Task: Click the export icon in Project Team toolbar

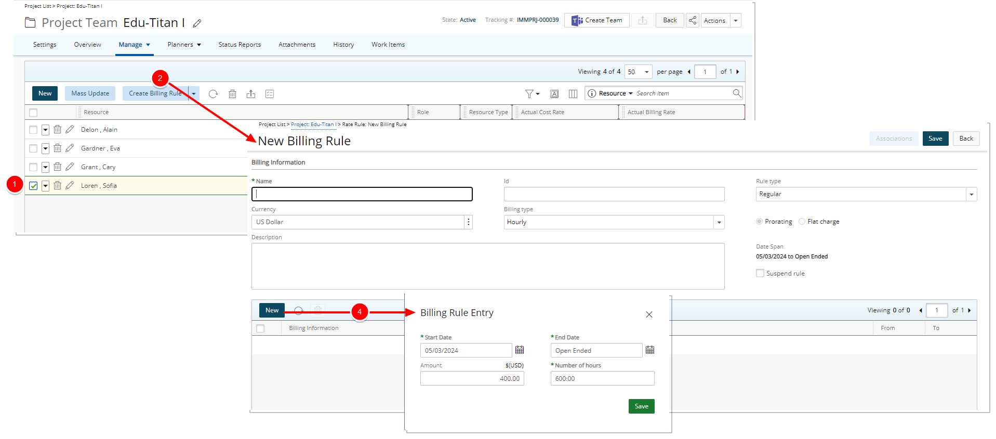Action: pyautogui.click(x=251, y=94)
